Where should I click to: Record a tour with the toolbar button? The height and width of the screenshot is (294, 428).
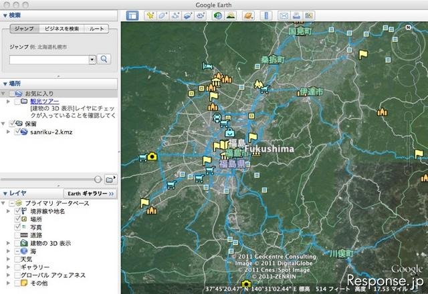click(x=201, y=15)
